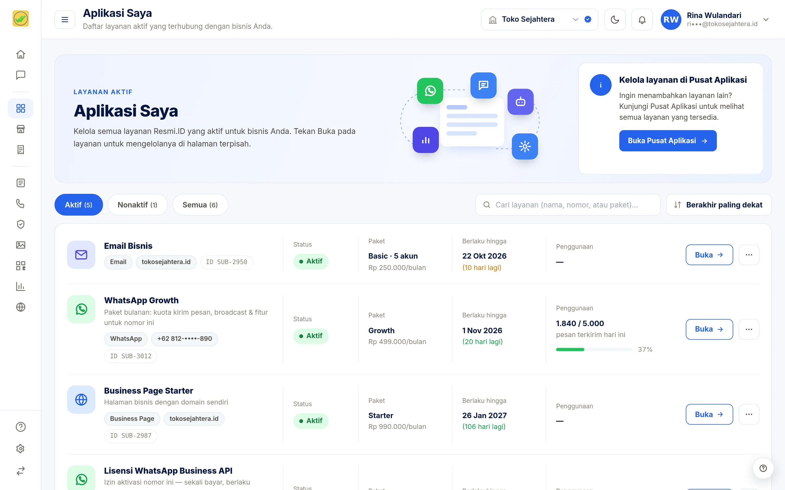Expand the Toko Sejahtera business selector
Viewport: 785px width, 490px height.
pos(539,19)
